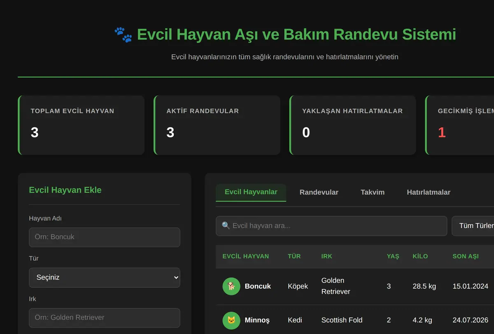This screenshot has width=494, height=334.
Task: Click the Gecikmiş İşlemler card value 1
Action: pyautogui.click(x=442, y=133)
